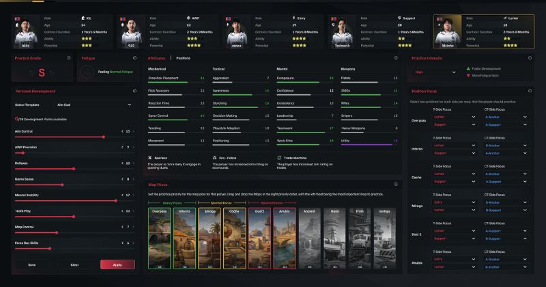
Task: Click the Attributes panel info icon
Action: point(396,58)
